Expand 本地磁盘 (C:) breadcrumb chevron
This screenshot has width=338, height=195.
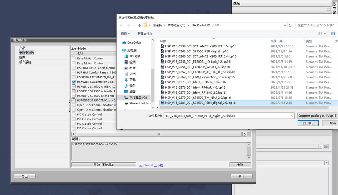188,25
